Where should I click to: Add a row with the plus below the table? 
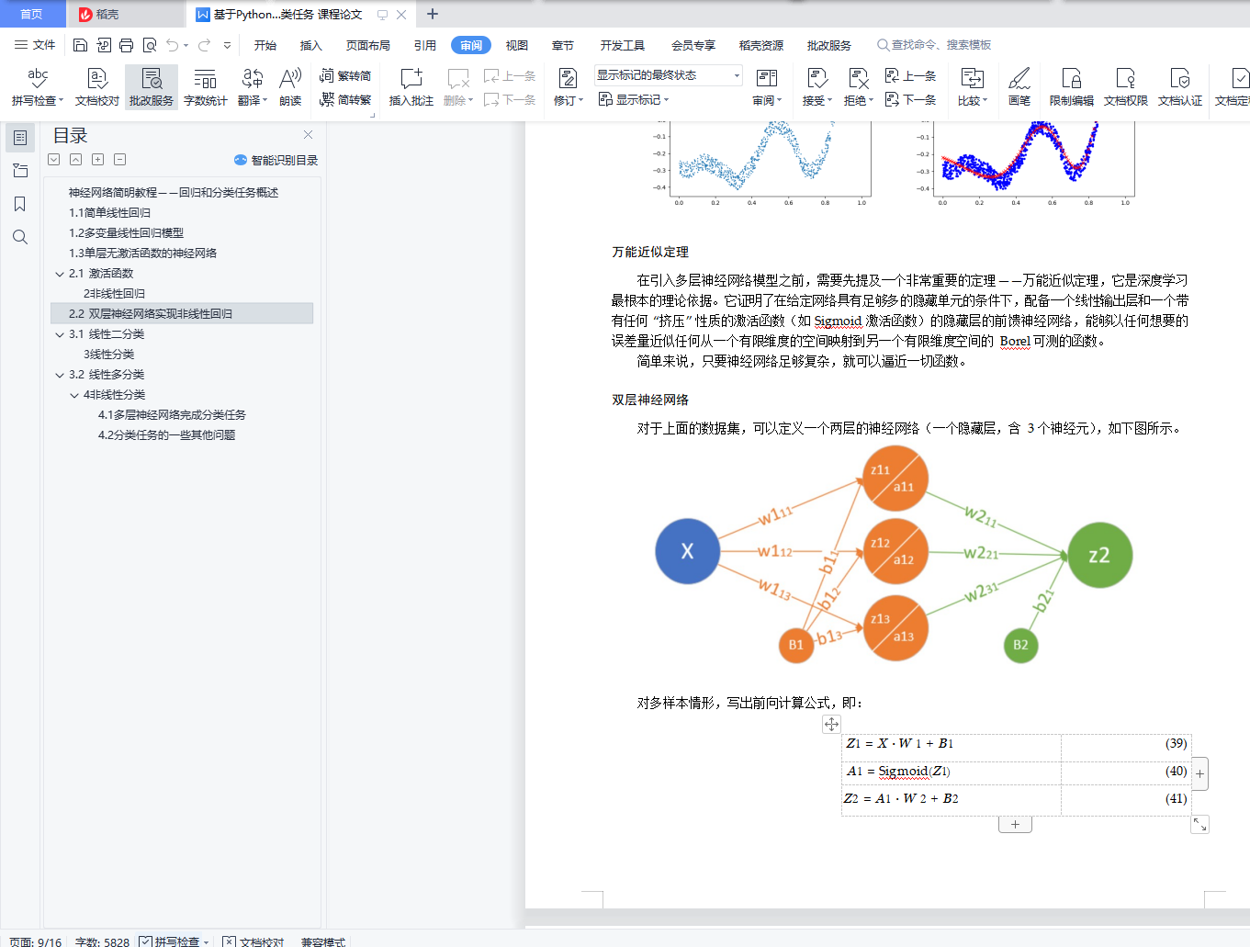pos(1015,825)
